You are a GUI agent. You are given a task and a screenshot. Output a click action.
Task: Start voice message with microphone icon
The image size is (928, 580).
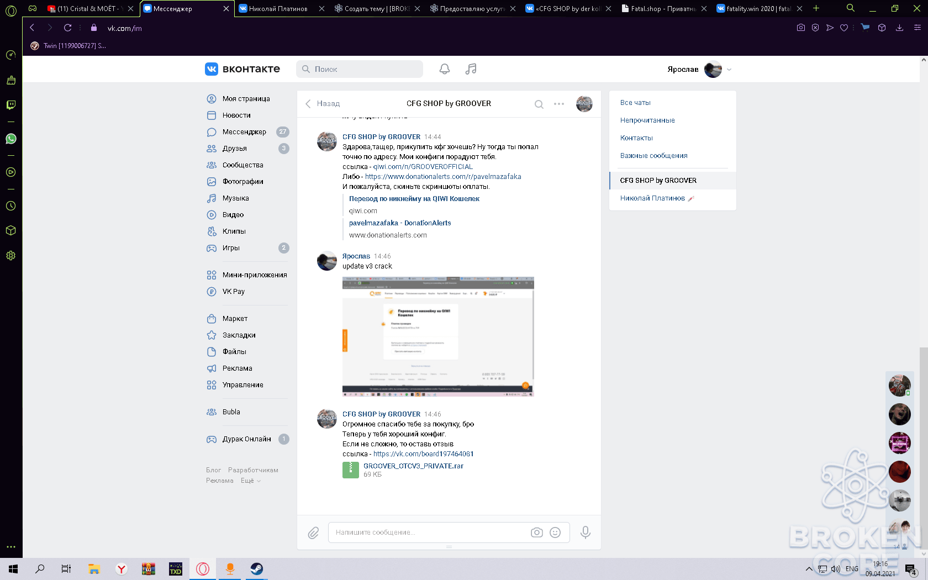pos(586,532)
